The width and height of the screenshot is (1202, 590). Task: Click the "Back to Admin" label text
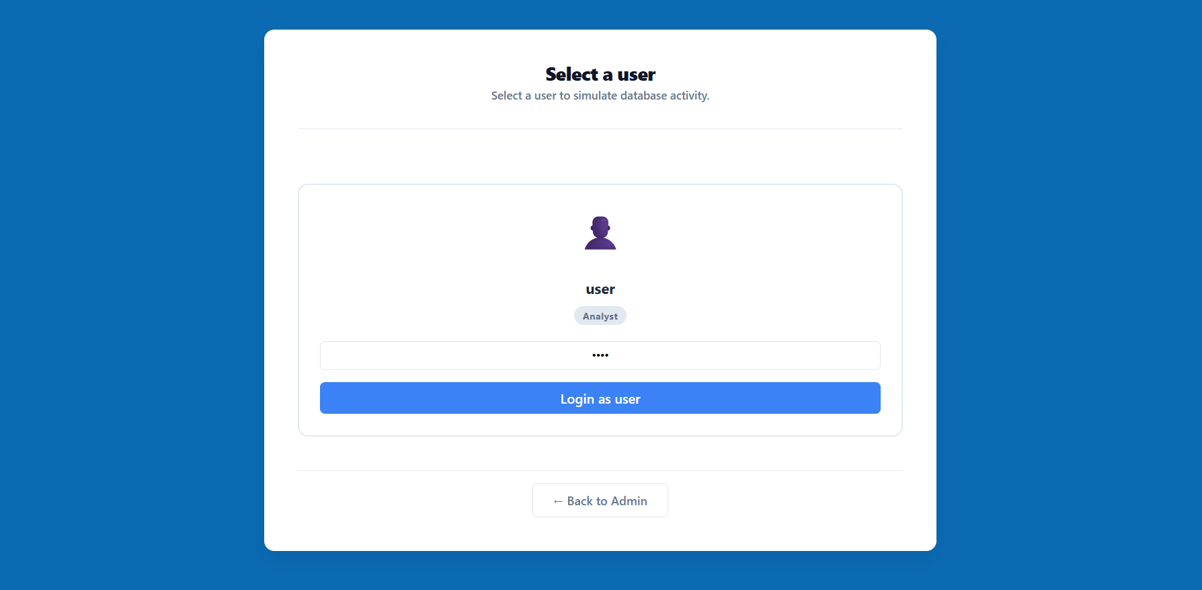pos(607,501)
